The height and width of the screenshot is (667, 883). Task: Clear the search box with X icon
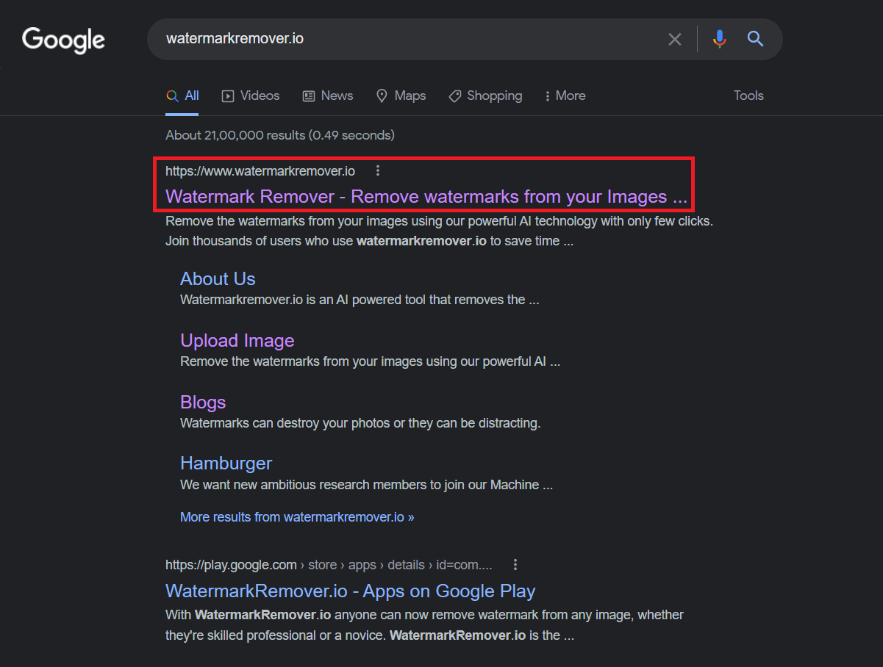[674, 39]
